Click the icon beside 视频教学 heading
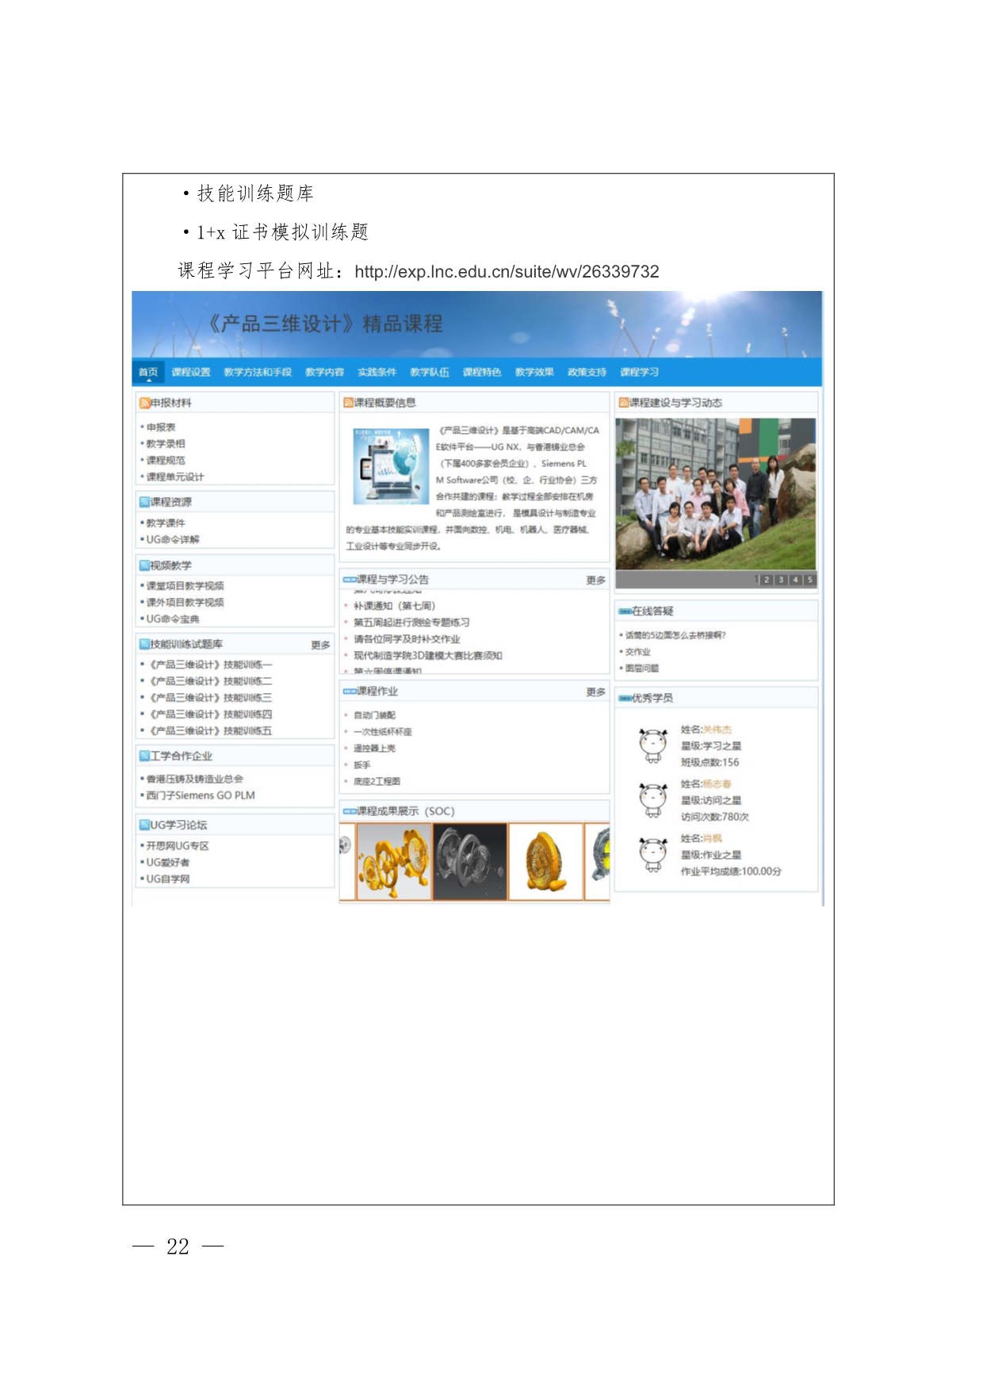This screenshot has width=983, height=1390. coord(144,565)
